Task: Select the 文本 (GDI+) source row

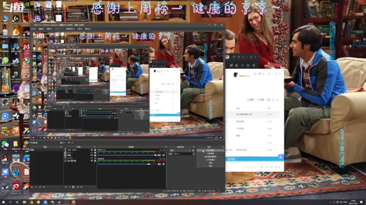Action: point(80,150)
